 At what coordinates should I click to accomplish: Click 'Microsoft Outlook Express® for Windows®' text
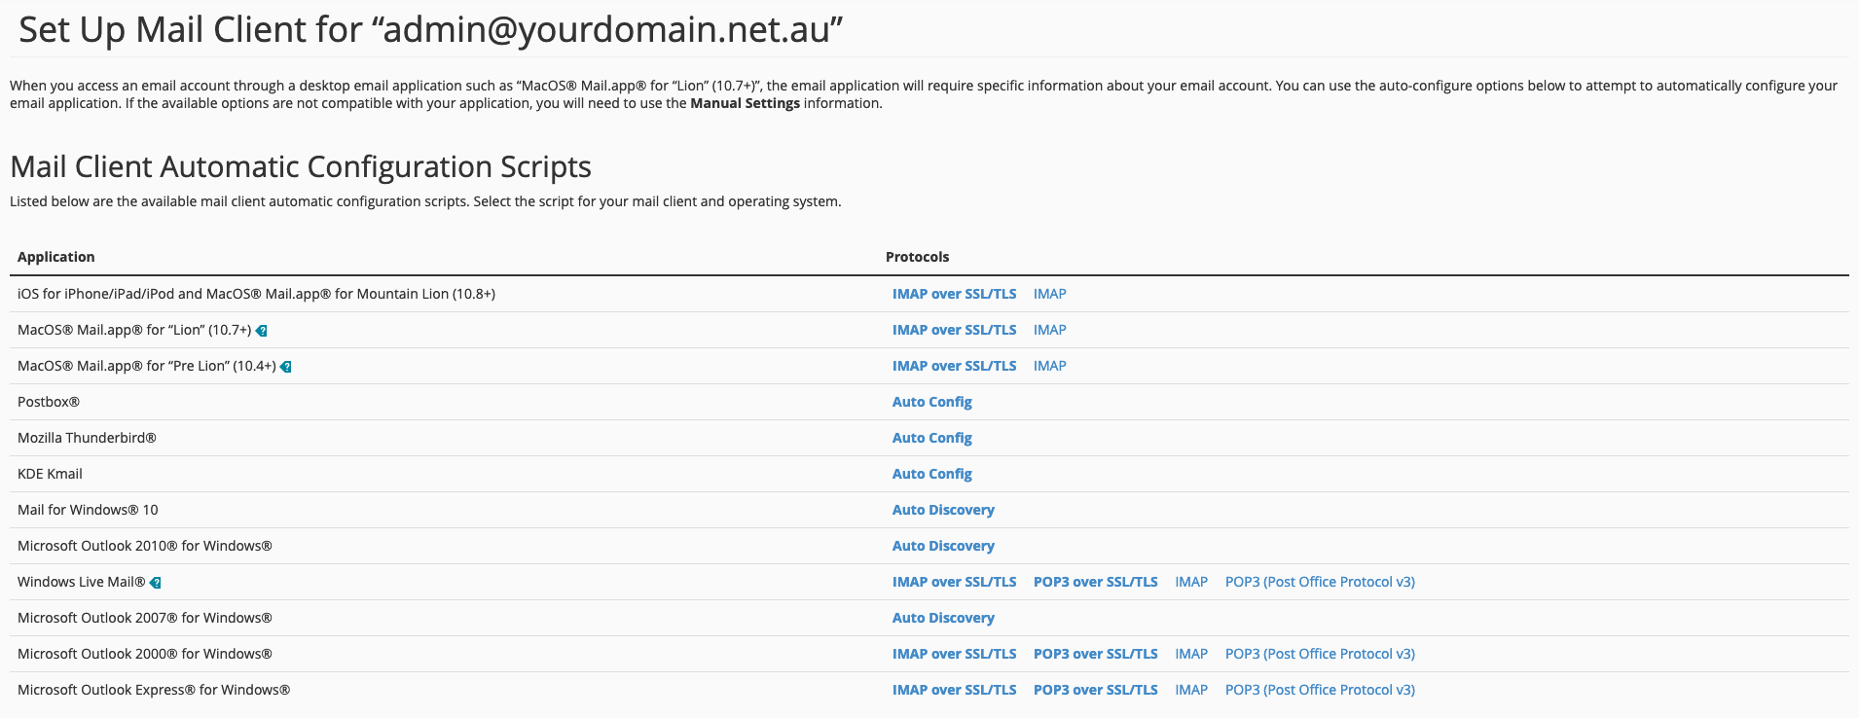pyautogui.click(x=154, y=690)
